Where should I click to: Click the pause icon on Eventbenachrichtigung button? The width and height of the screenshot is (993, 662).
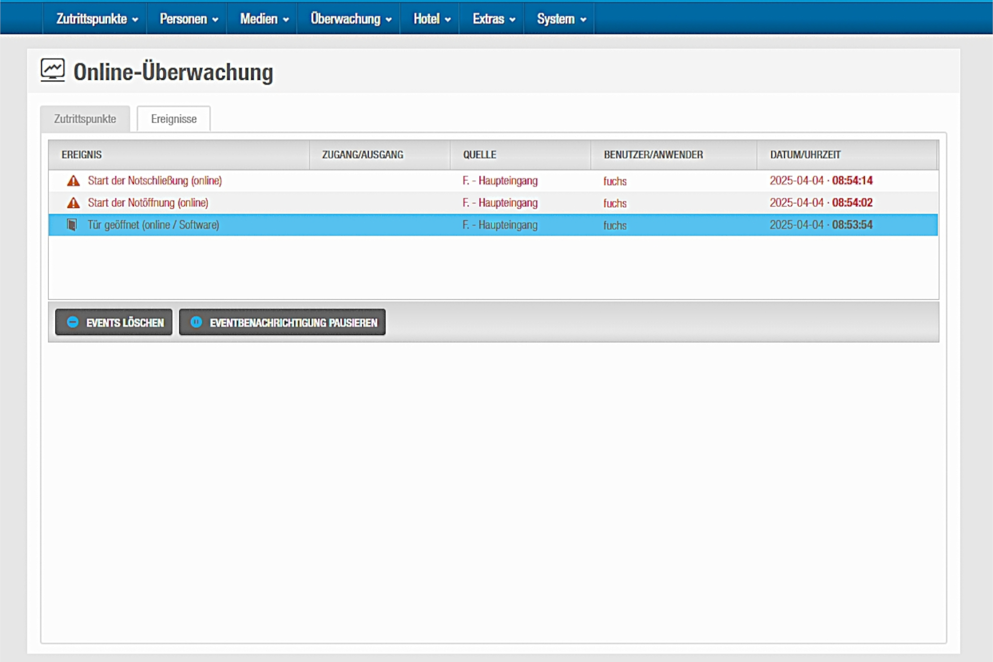196,322
